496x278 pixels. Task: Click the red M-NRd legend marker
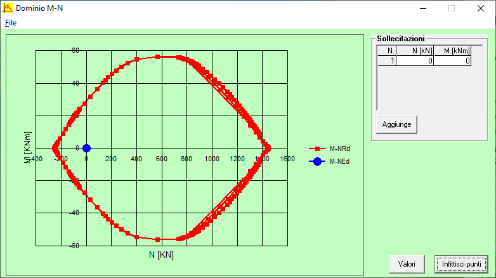point(317,149)
